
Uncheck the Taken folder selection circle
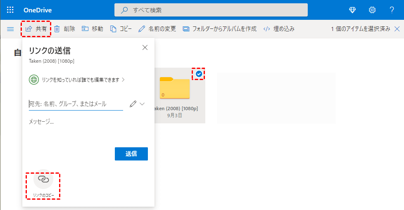click(x=199, y=74)
